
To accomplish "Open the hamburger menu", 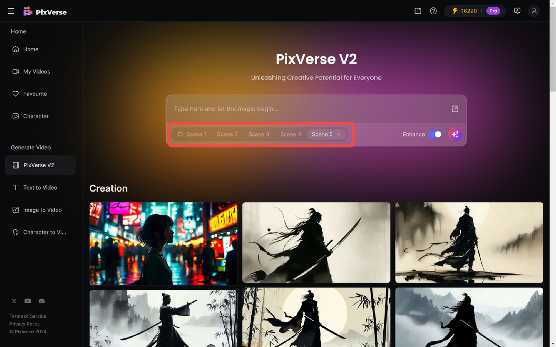I will [x=11, y=11].
